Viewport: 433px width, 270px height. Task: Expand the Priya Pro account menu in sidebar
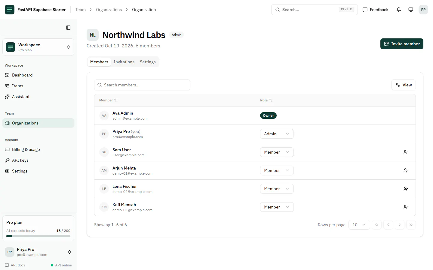pyautogui.click(x=38, y=252)
